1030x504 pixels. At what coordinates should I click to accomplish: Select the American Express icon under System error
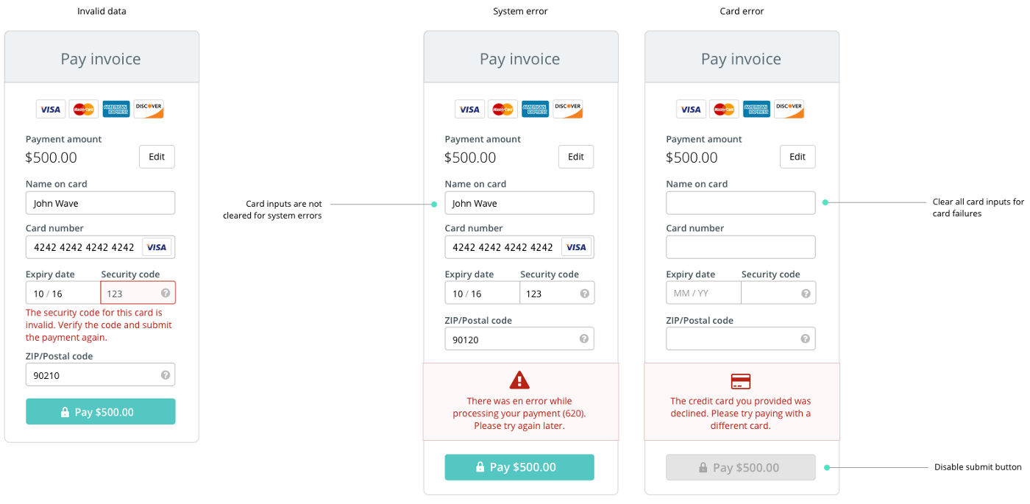pos(535,108)
